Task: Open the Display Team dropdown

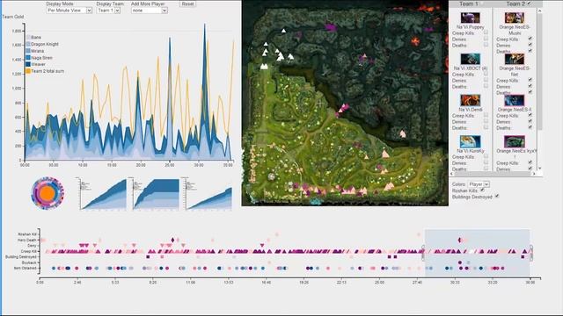Action: point(108,11)
